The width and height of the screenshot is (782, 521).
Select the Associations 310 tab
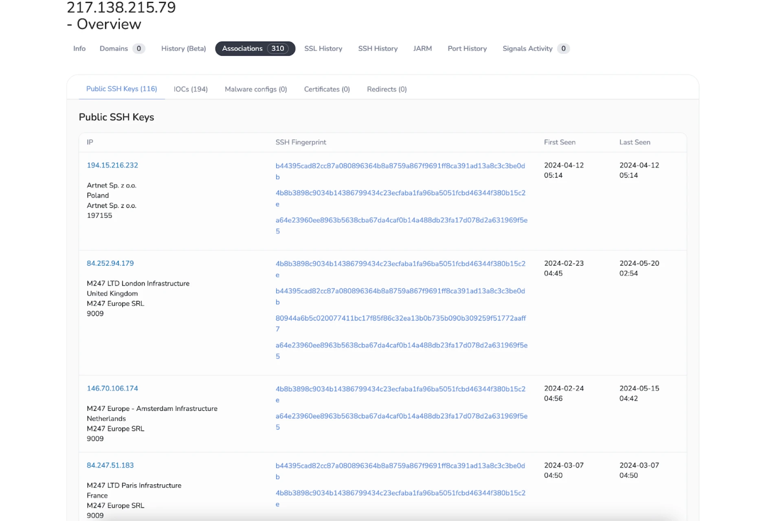[x=255, y=49]
